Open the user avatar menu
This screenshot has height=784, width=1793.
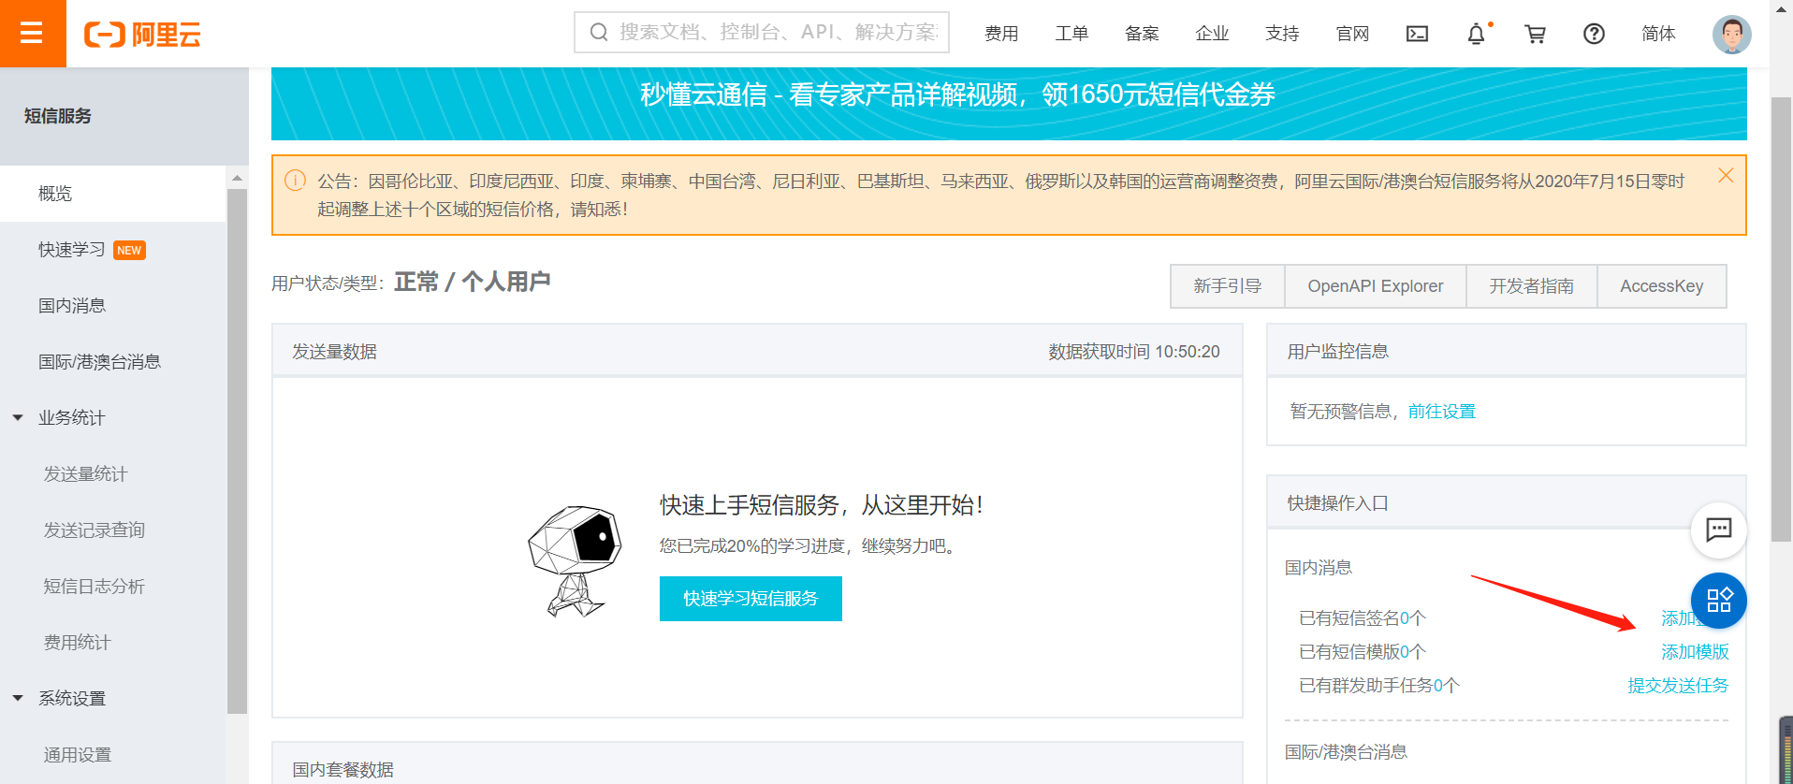1731,34
